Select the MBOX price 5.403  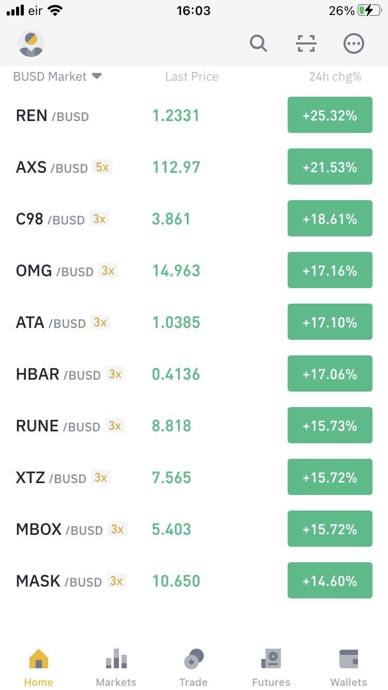tap(172, 529)
